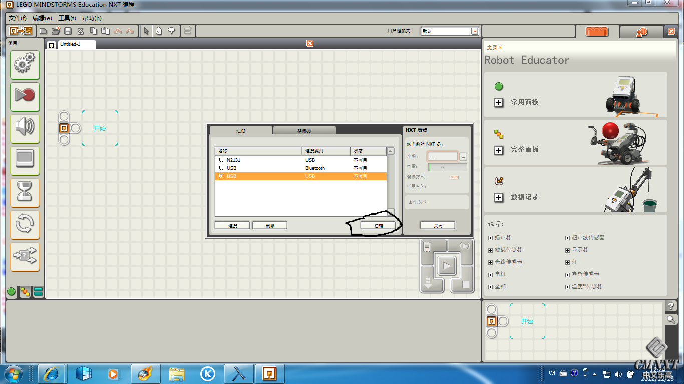
Task: Expand the 电机 item
Action: pos(490,275)
